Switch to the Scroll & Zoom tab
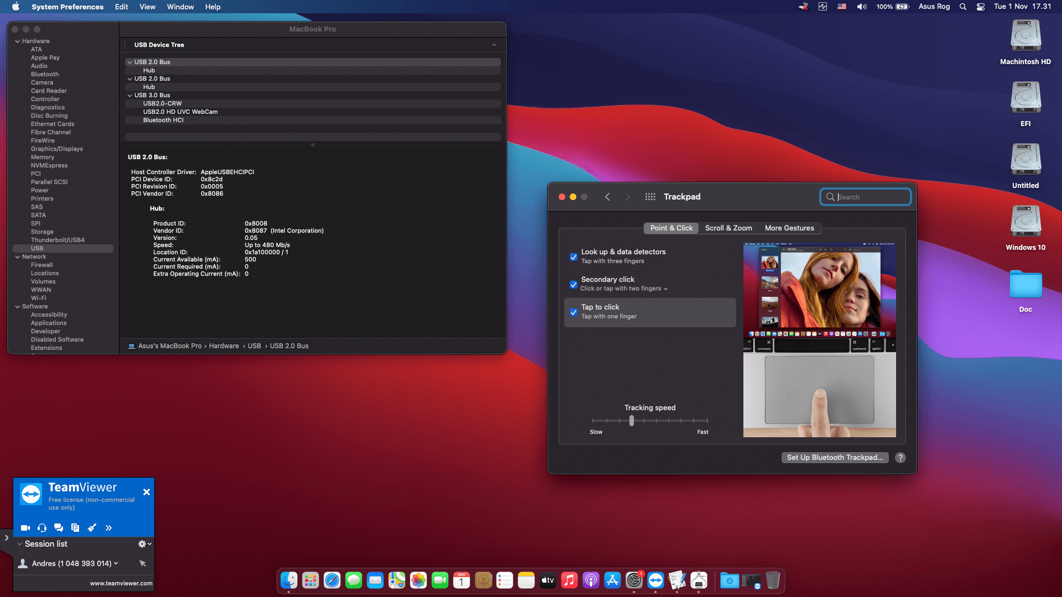 [x=728, y=228]
